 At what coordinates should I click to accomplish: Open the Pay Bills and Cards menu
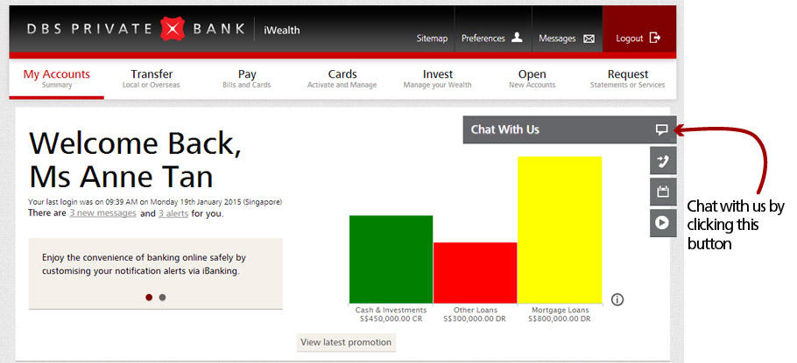[246, 78]
